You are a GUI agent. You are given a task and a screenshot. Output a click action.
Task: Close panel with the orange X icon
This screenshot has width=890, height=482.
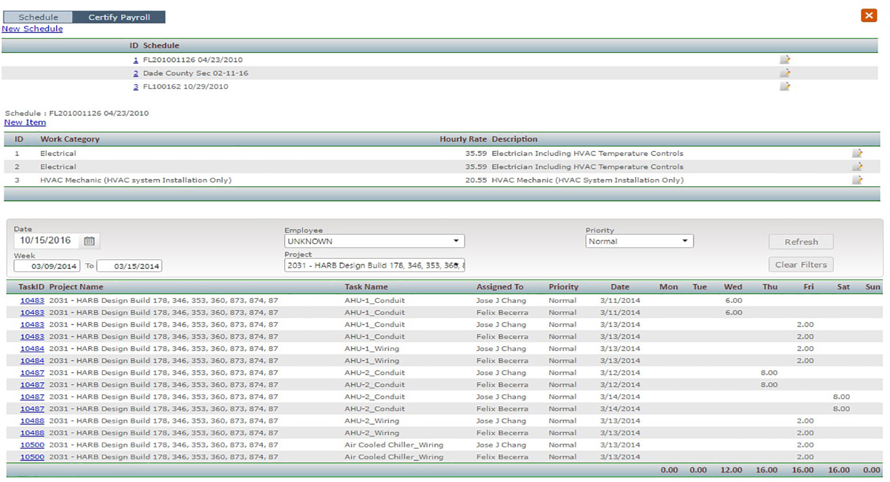pos(869,15)
